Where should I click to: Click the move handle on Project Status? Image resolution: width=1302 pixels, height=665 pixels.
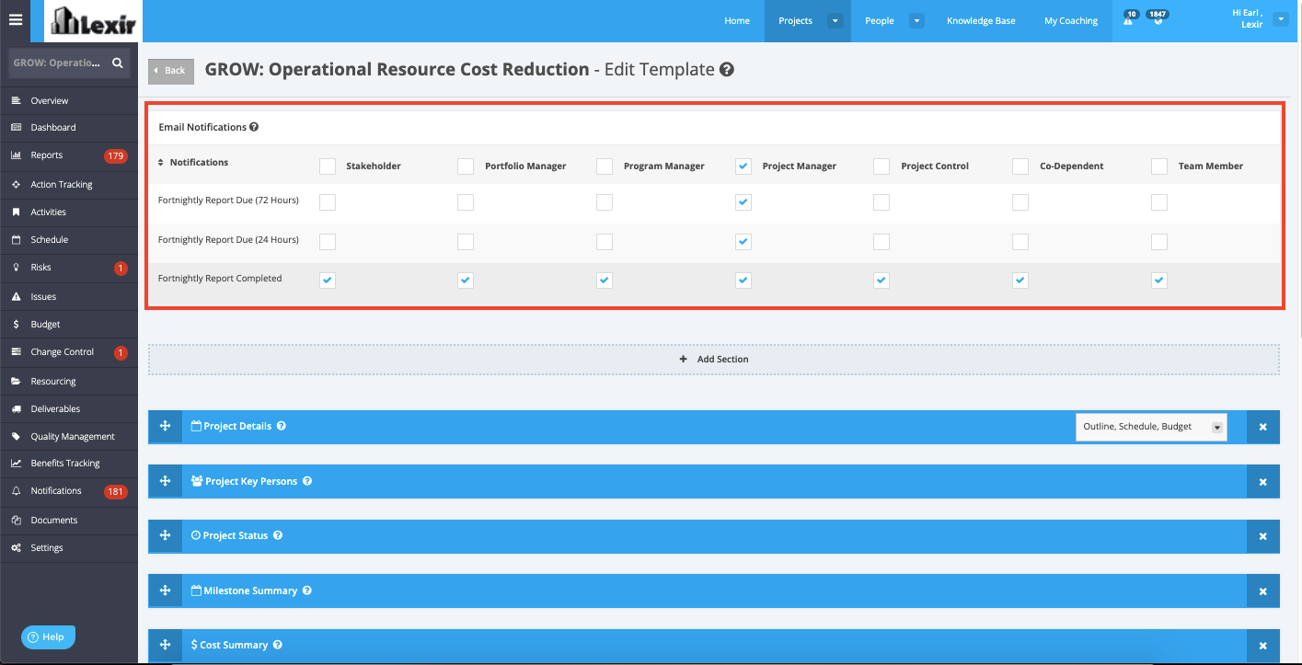coord(165,535)
